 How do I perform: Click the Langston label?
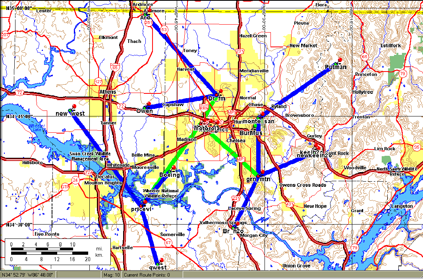402,206
